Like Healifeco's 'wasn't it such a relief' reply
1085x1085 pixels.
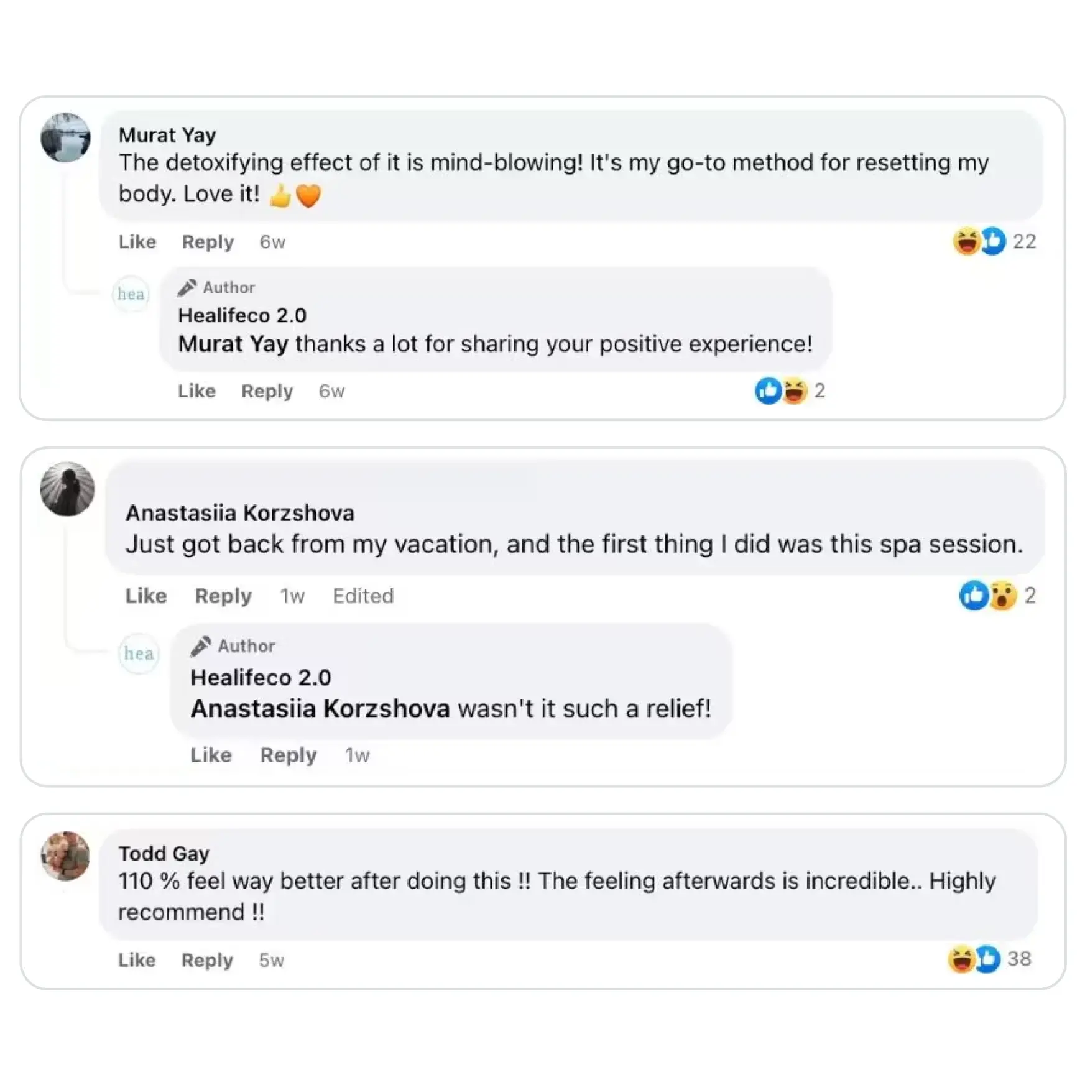(211, 755)
